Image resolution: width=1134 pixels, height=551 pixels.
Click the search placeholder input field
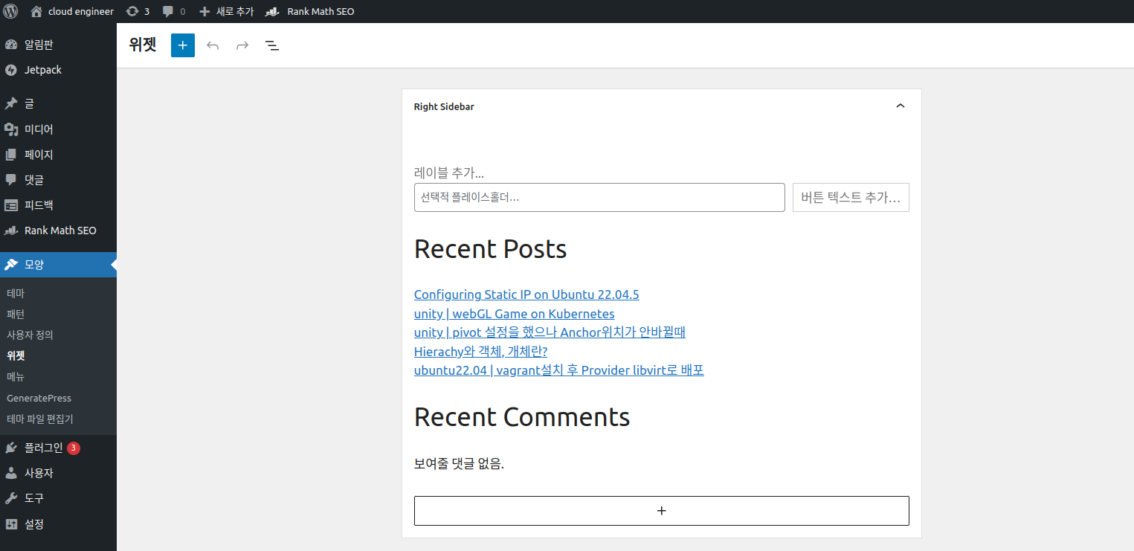point(599,198)
